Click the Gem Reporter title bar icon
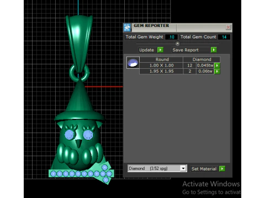265x198 pixels. pos(127,28)
